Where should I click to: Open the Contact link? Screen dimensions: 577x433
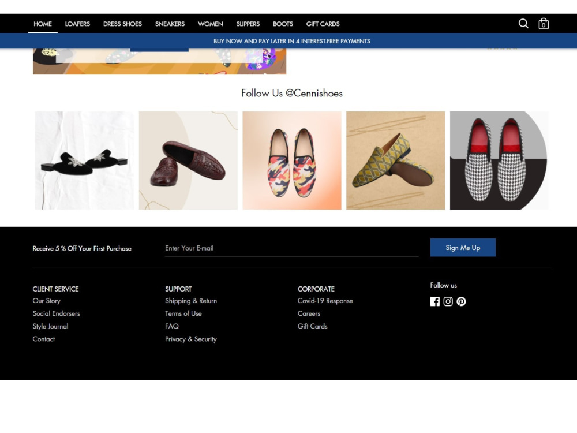[x=43, y=339]
